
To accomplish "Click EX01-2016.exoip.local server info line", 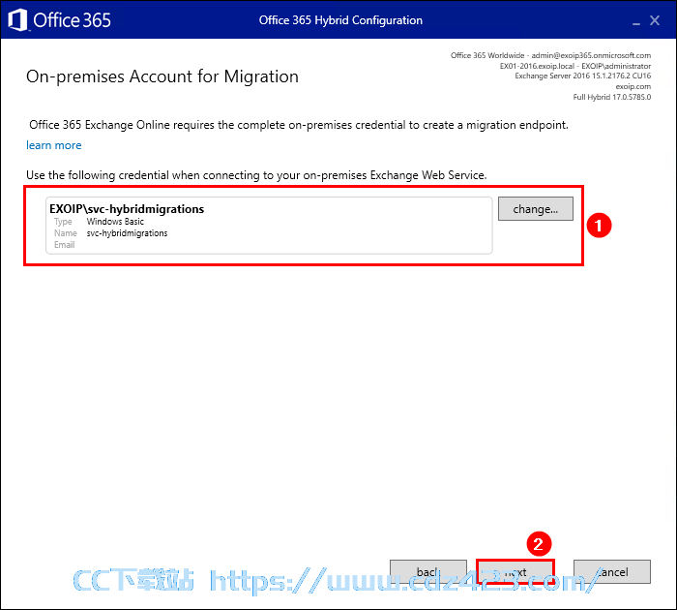I will click(x=575, y=66).
